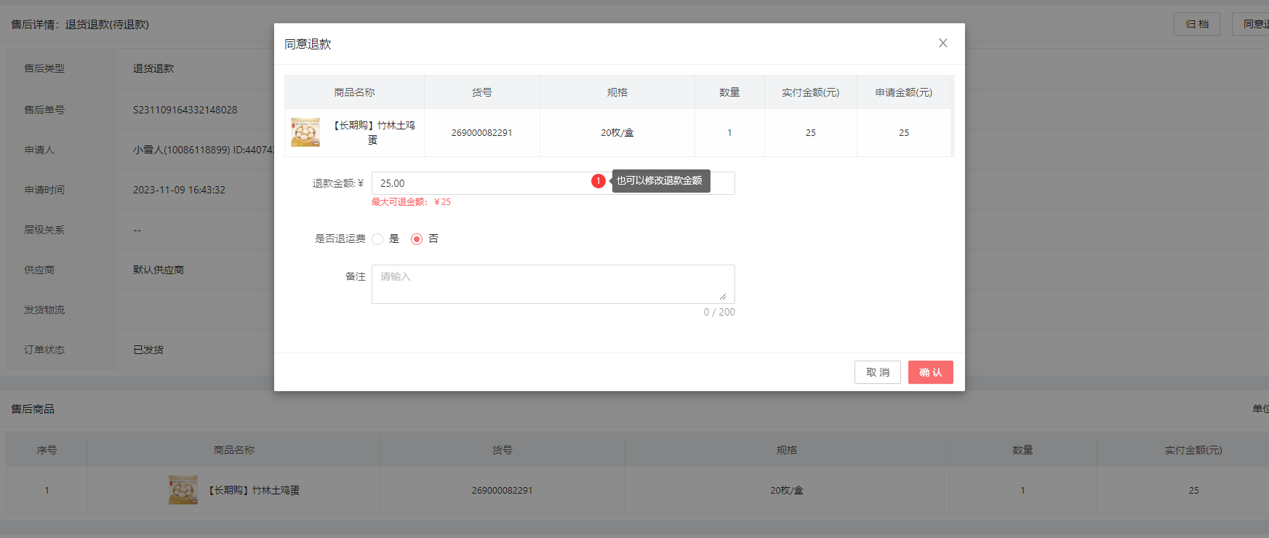Click the 也可以修改退款金额 tooltip

click(660, 181)
